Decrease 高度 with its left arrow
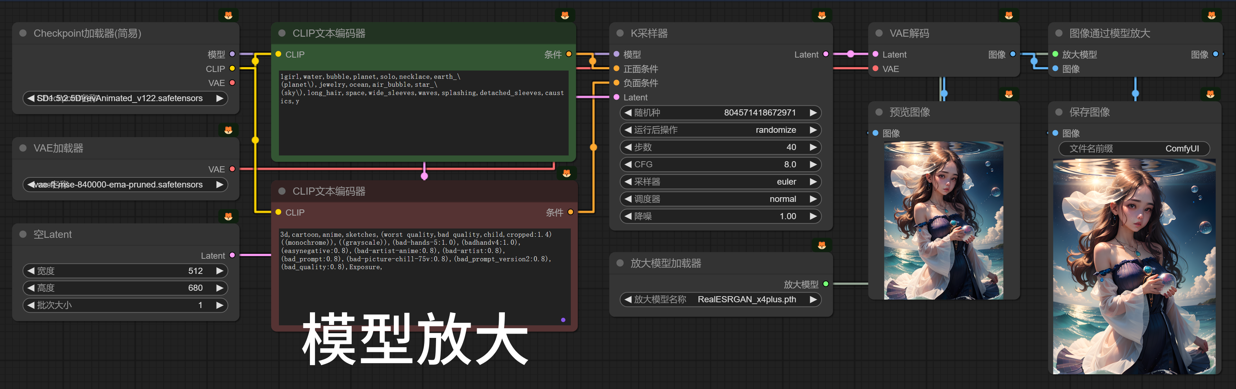The width and height of the screenshot is (1236, 389). coord(31,288)
